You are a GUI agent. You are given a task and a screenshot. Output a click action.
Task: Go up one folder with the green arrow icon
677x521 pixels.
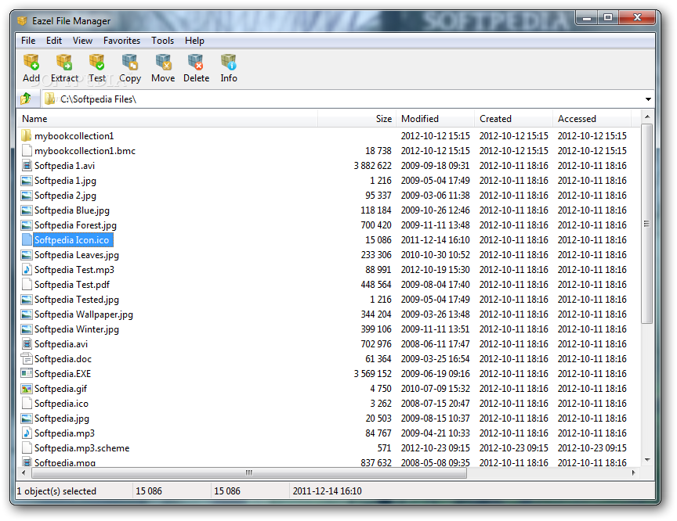point(26,99)
